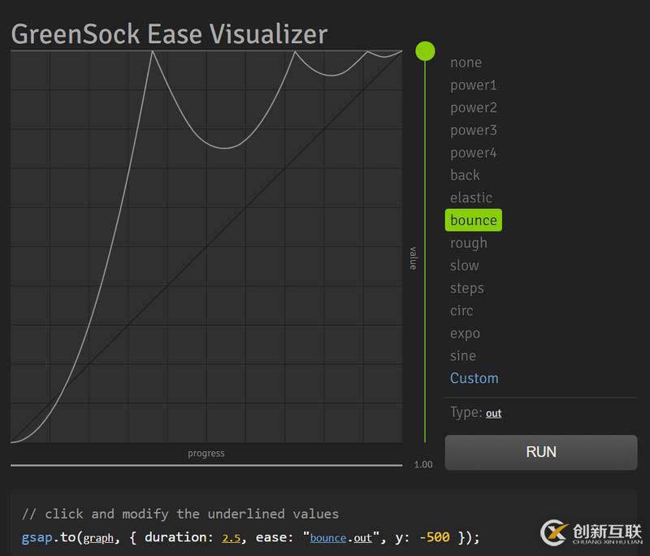Pick the rough ease
The image size is (650, 556).
pyautogui.click(x=469, y=243)
